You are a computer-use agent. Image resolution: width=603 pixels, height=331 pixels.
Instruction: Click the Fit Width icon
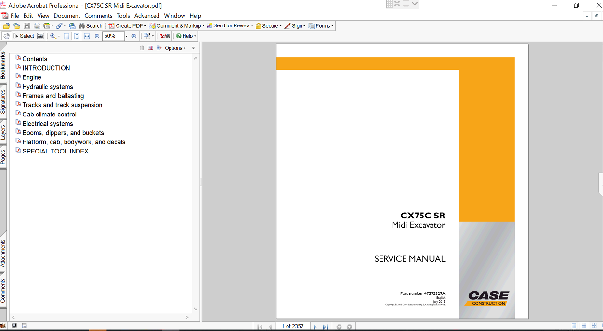[87, 36]
